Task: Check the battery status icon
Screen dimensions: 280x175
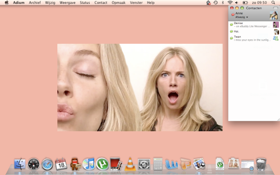Action: point(245,3)
